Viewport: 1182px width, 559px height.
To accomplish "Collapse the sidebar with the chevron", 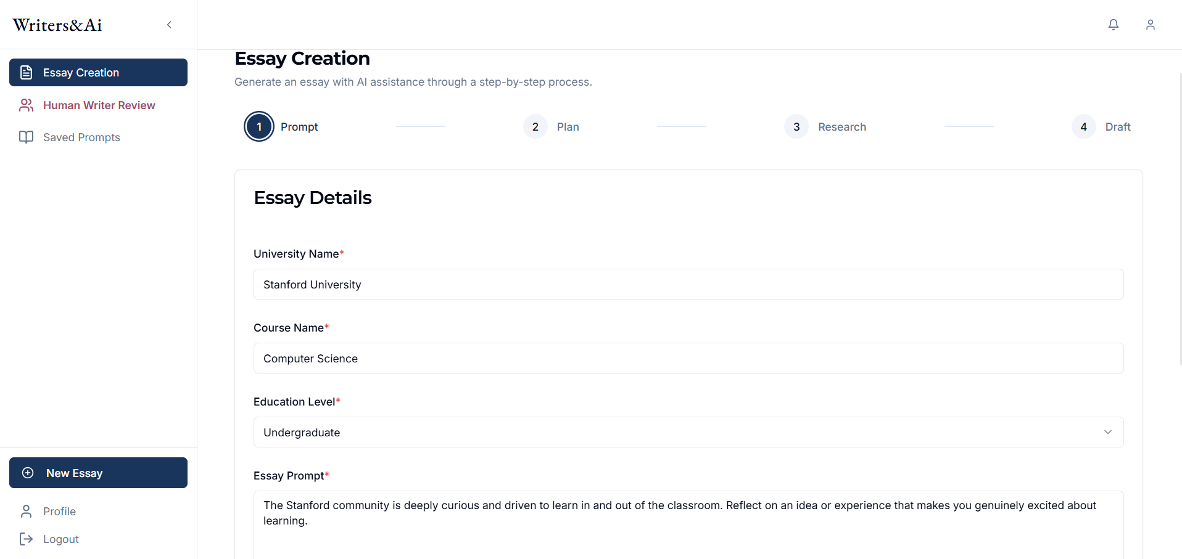I will (x=169, y=25).
